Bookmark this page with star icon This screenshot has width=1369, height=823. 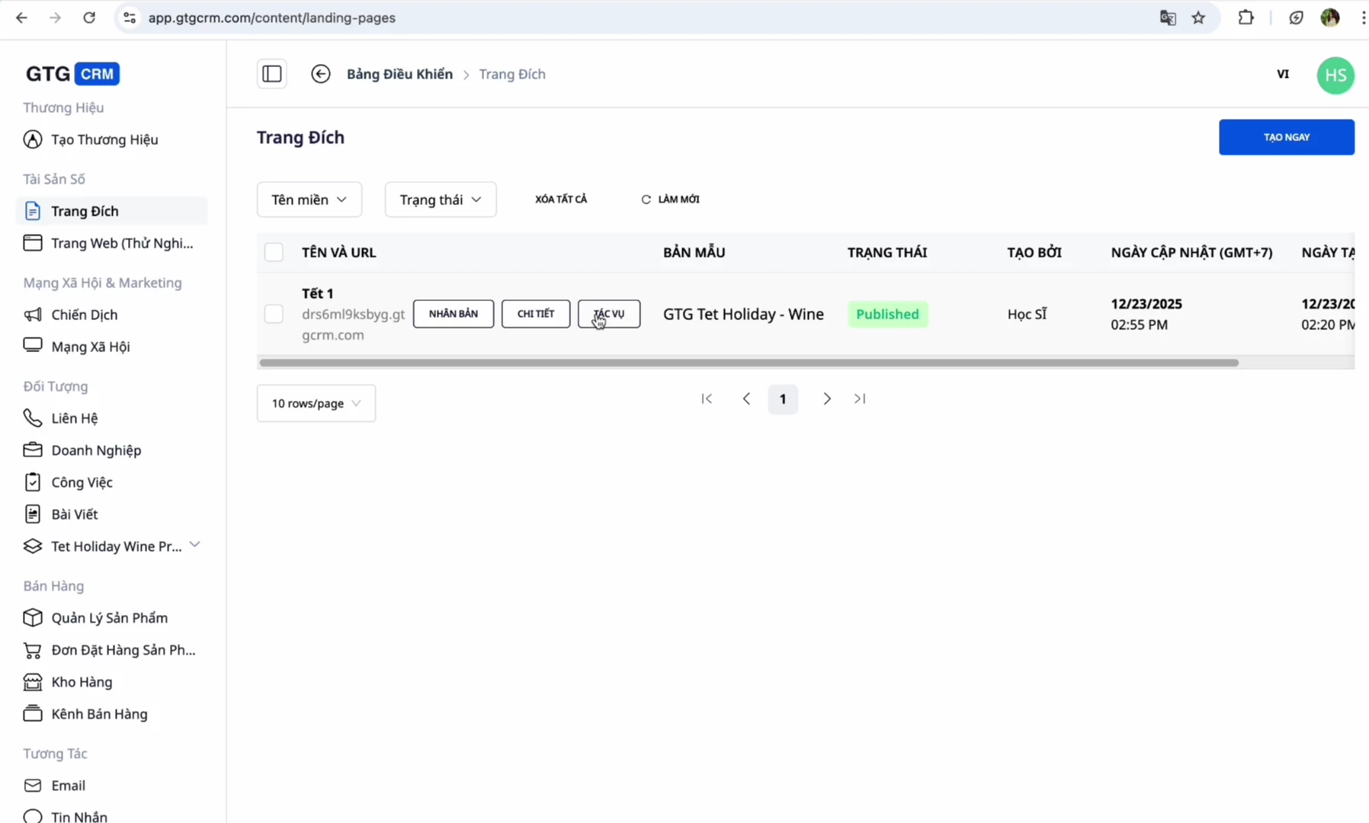(1198, 18)
